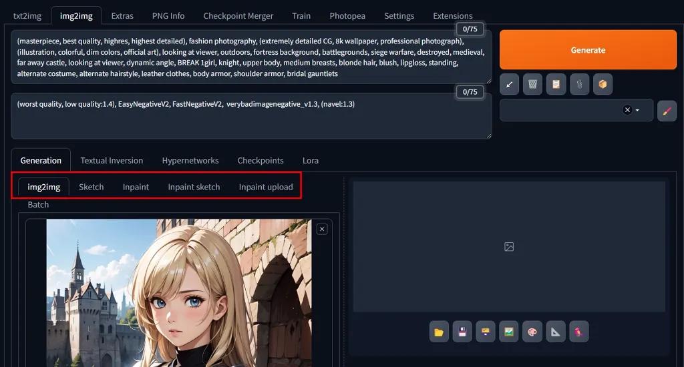This screenshot has height=367, width=684.
Task: Save image using the floppy disk icon
Action: tap(462, 332)
